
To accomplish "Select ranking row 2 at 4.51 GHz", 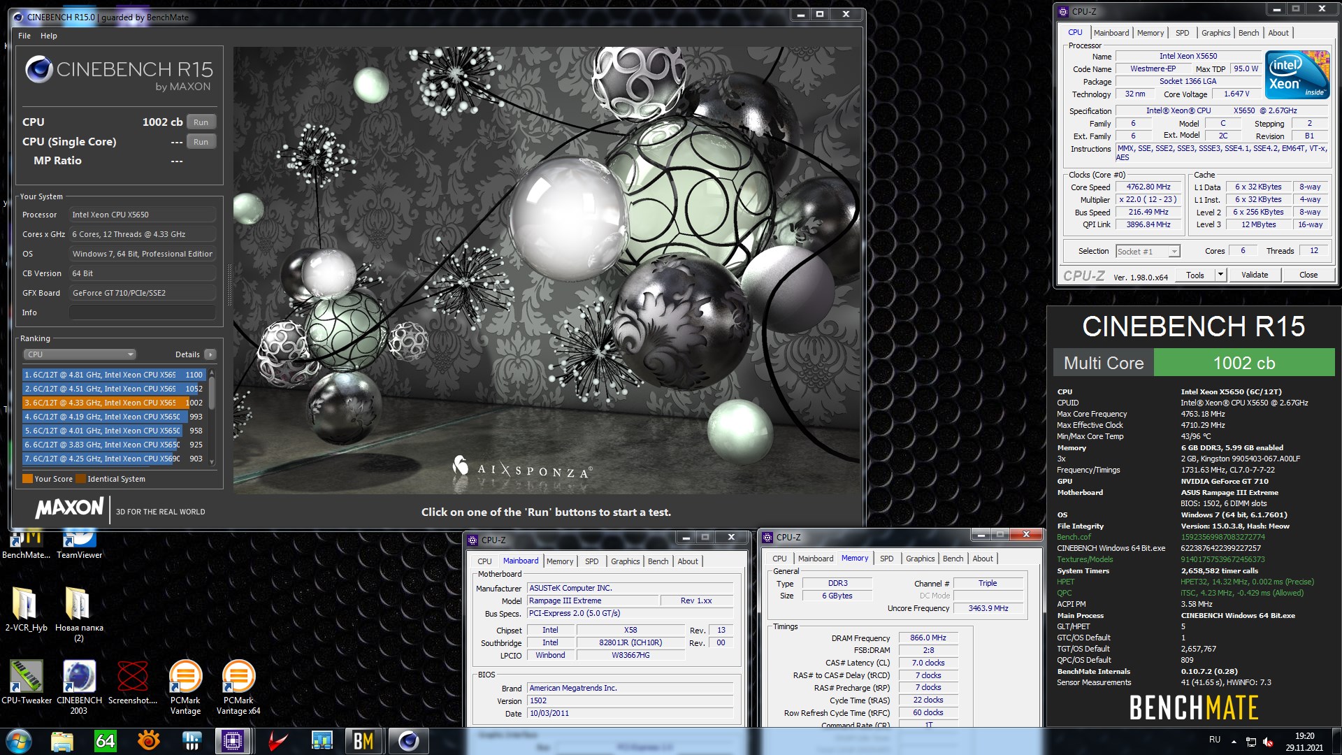I will [114, 389].
